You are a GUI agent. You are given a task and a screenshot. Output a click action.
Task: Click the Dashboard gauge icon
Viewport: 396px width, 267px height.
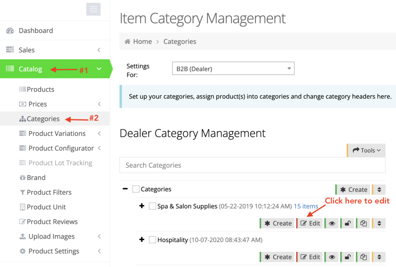(x=10, y=31)
